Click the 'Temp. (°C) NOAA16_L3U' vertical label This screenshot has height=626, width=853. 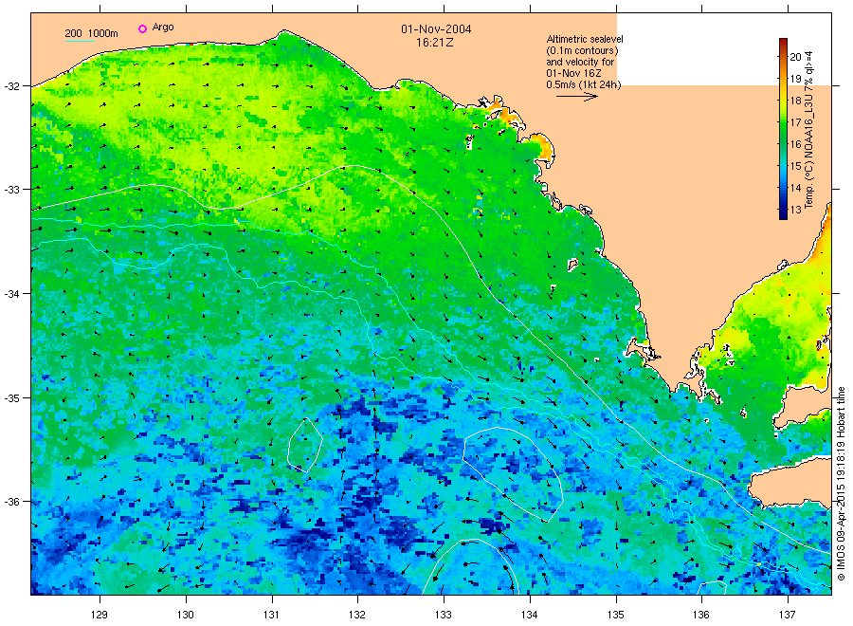tap(808, 153)
